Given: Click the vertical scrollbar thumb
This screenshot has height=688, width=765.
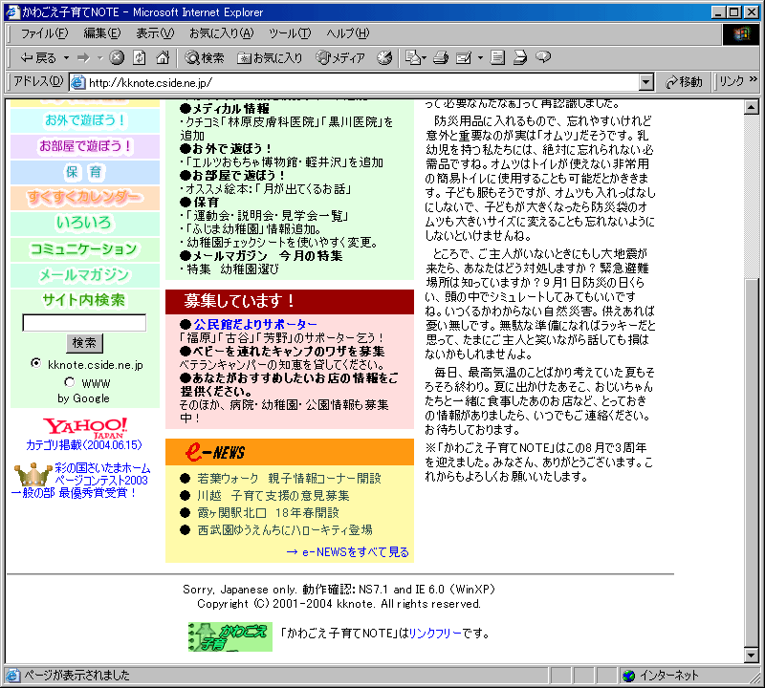Looking at the screenshot, I should pyautogui.click(x=752, y=462).
